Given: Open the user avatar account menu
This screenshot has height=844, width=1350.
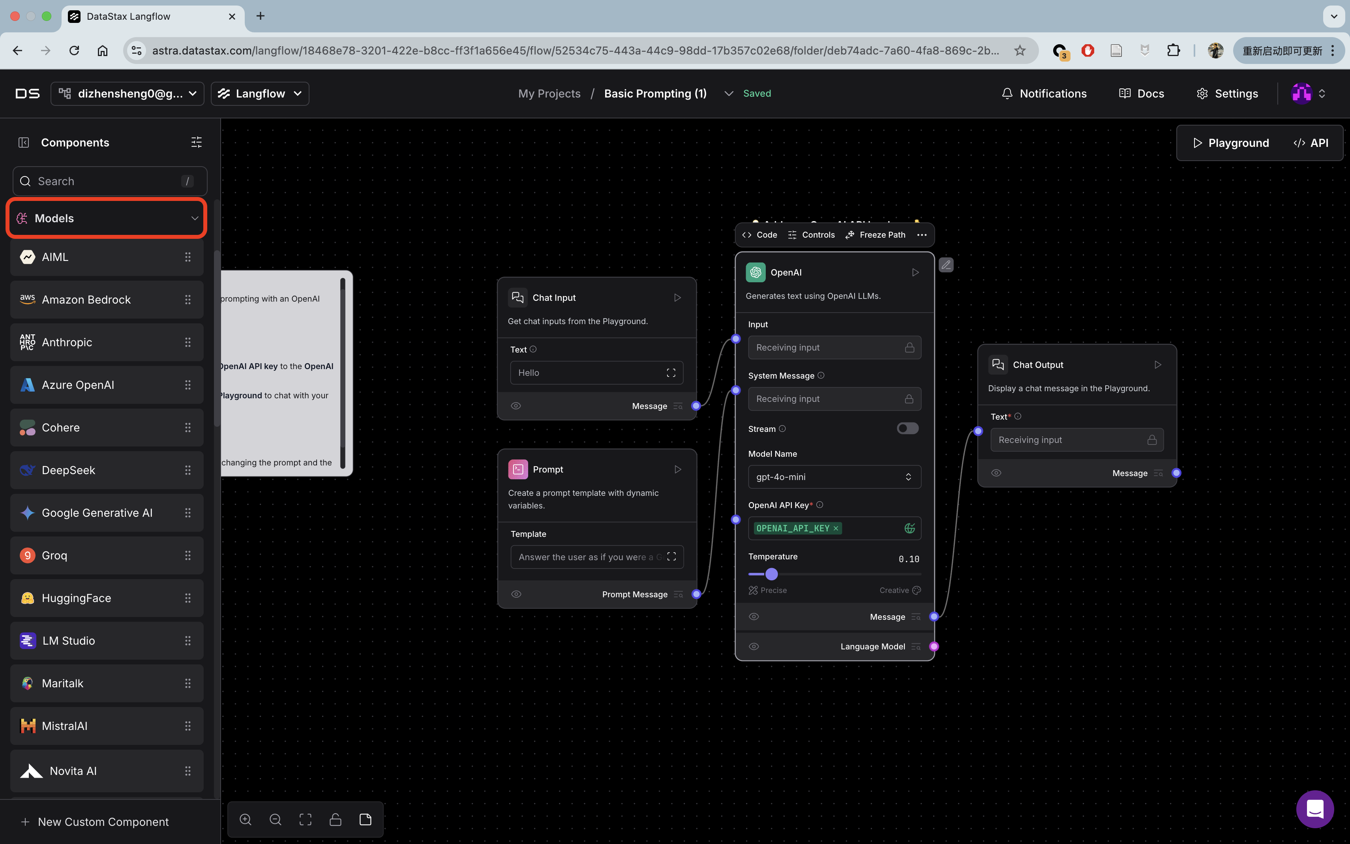Looking at the screenshot, I should pyautogui.click(x=1309, y=94).
